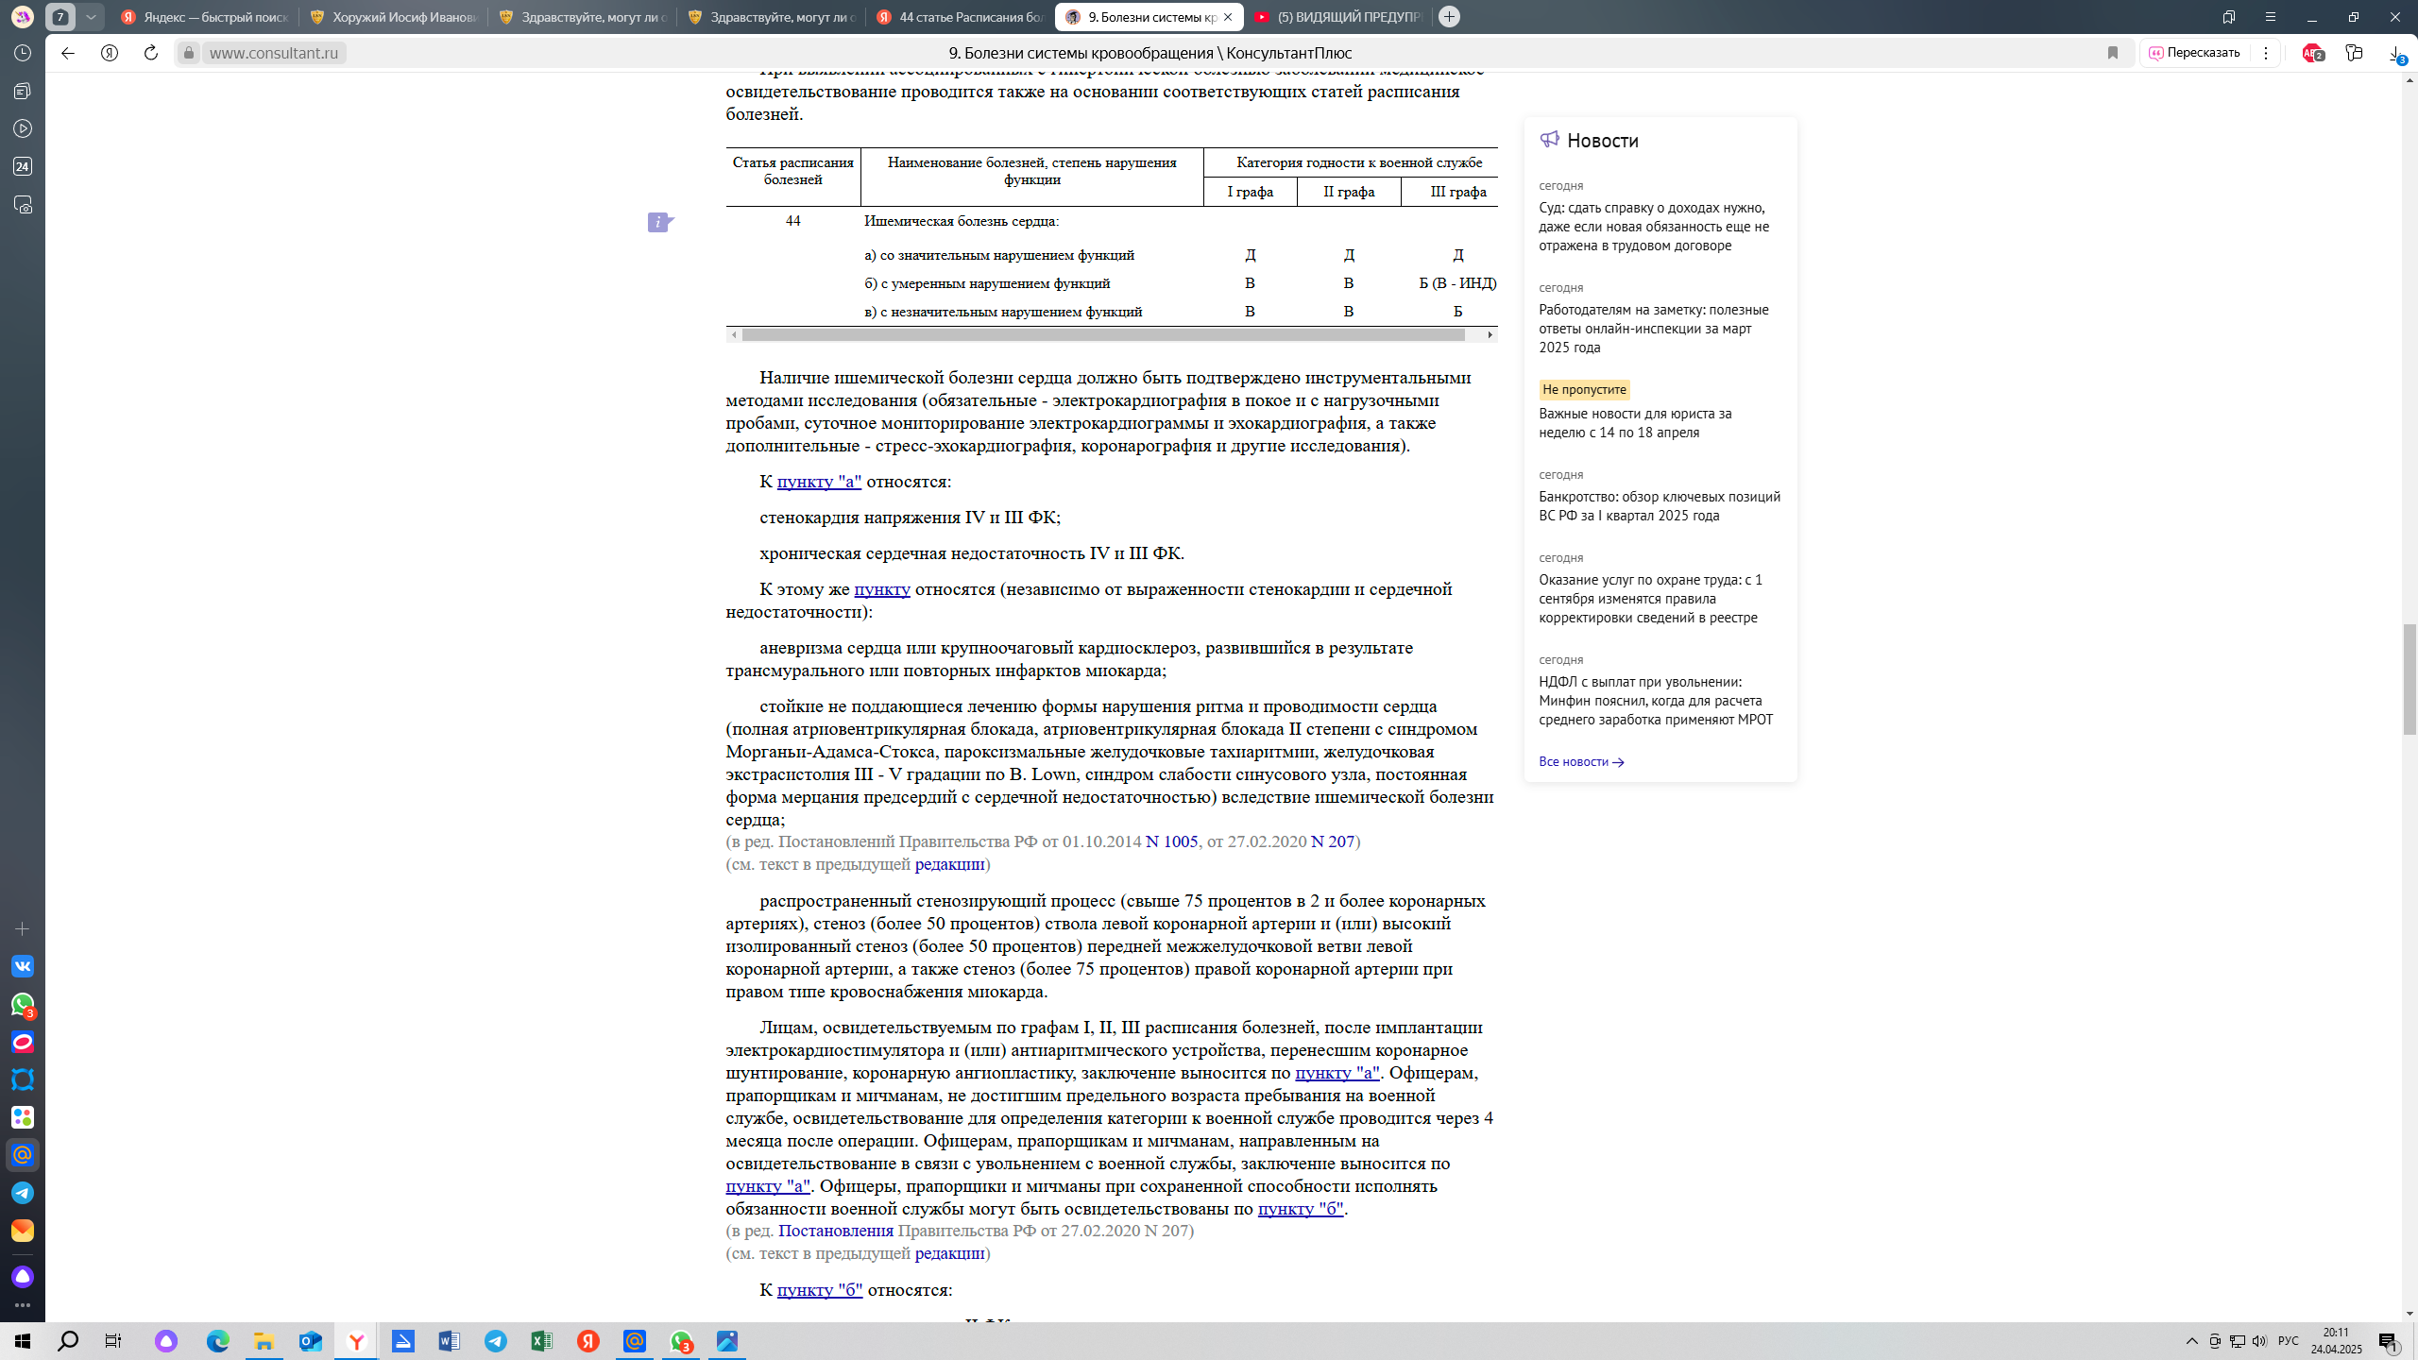This screenshot has height=1360, width=2418.
Task: Open the video play icon in the sidebar
Action: [23, 128]
